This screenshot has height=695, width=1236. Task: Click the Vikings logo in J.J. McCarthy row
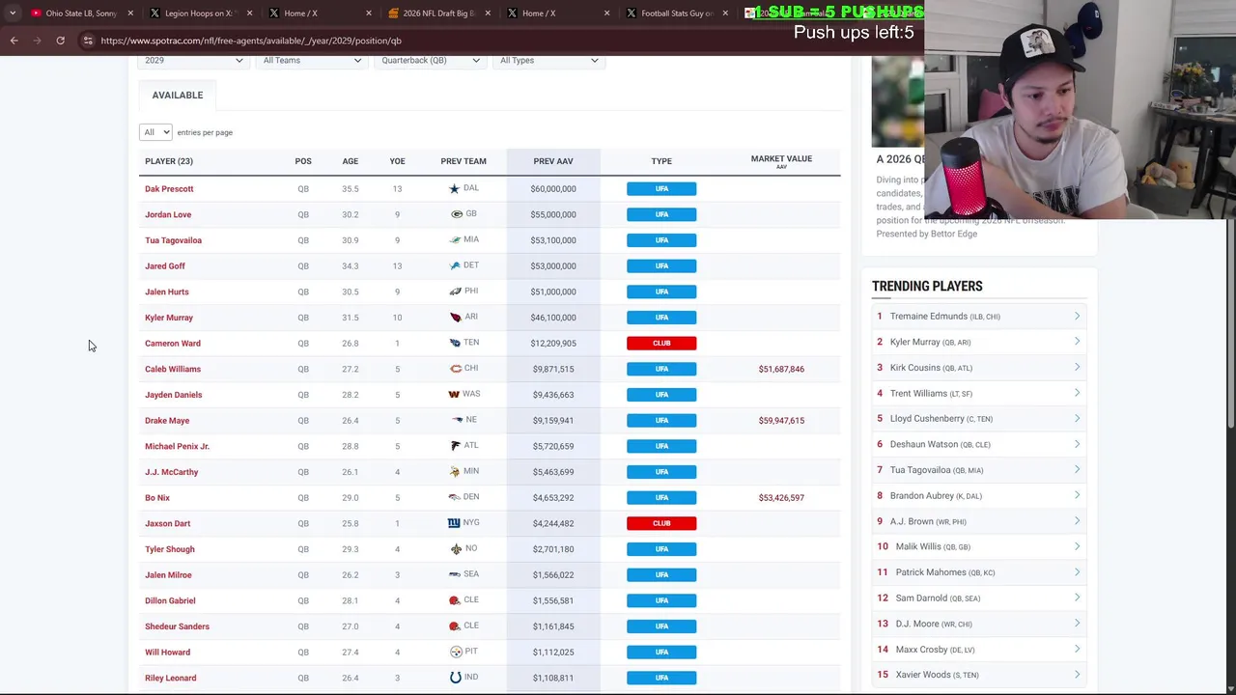(x=454, y=471)
